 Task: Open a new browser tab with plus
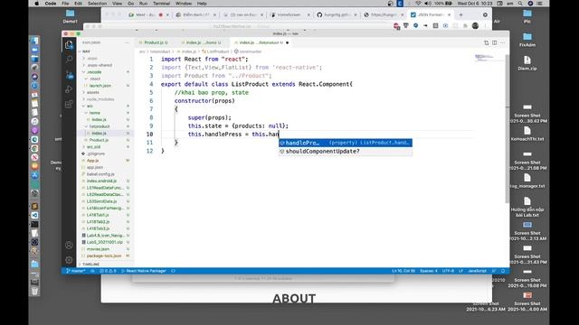(x=460, y=14)
